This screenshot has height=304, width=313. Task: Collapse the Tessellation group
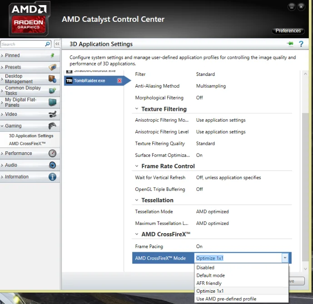coord(137,200)
